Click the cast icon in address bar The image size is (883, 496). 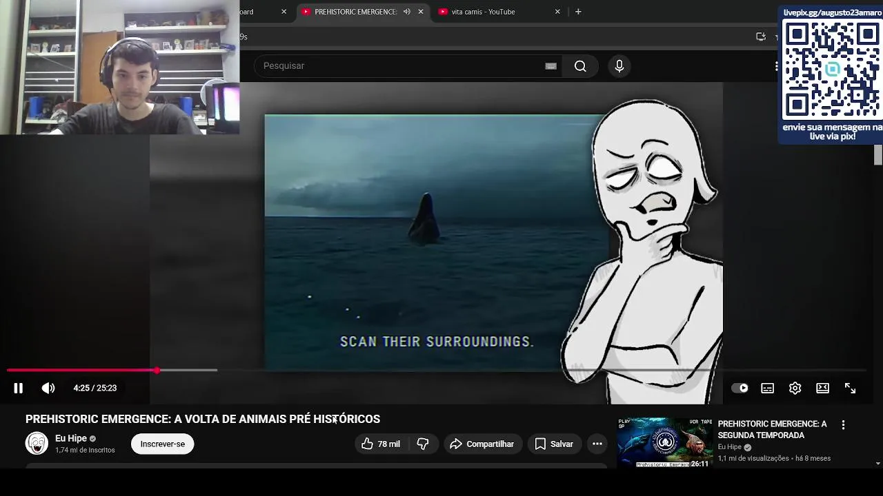pos(761,37)
